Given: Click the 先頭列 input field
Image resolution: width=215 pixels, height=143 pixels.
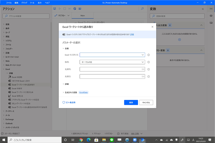Looking at the screenshot, I should pyautogui.click(x=112, y=69).
